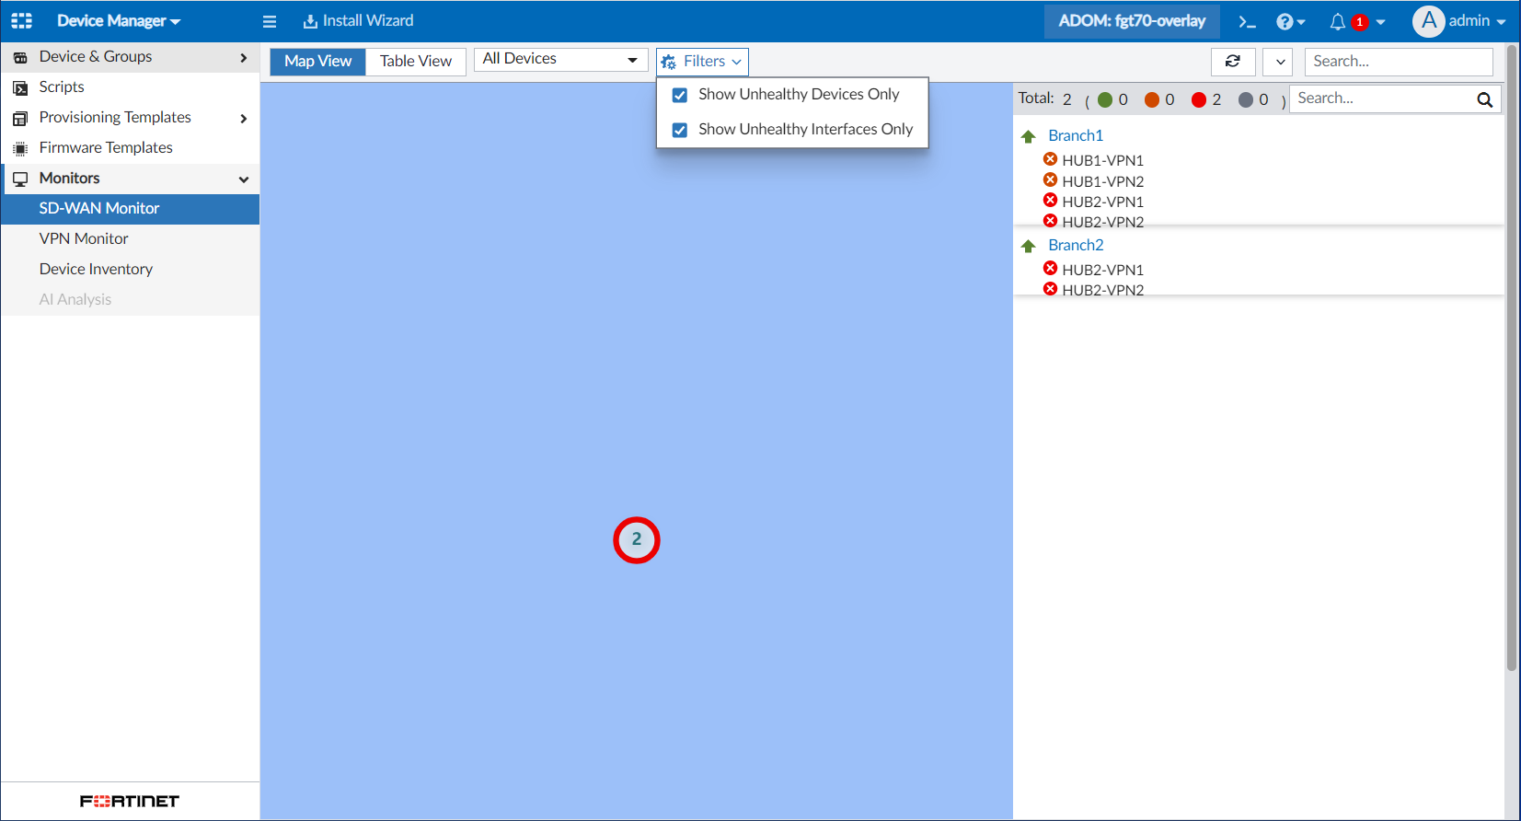Expand the Device & Groups chevron
Screen dimensions: 1521x821
point(244,58)
